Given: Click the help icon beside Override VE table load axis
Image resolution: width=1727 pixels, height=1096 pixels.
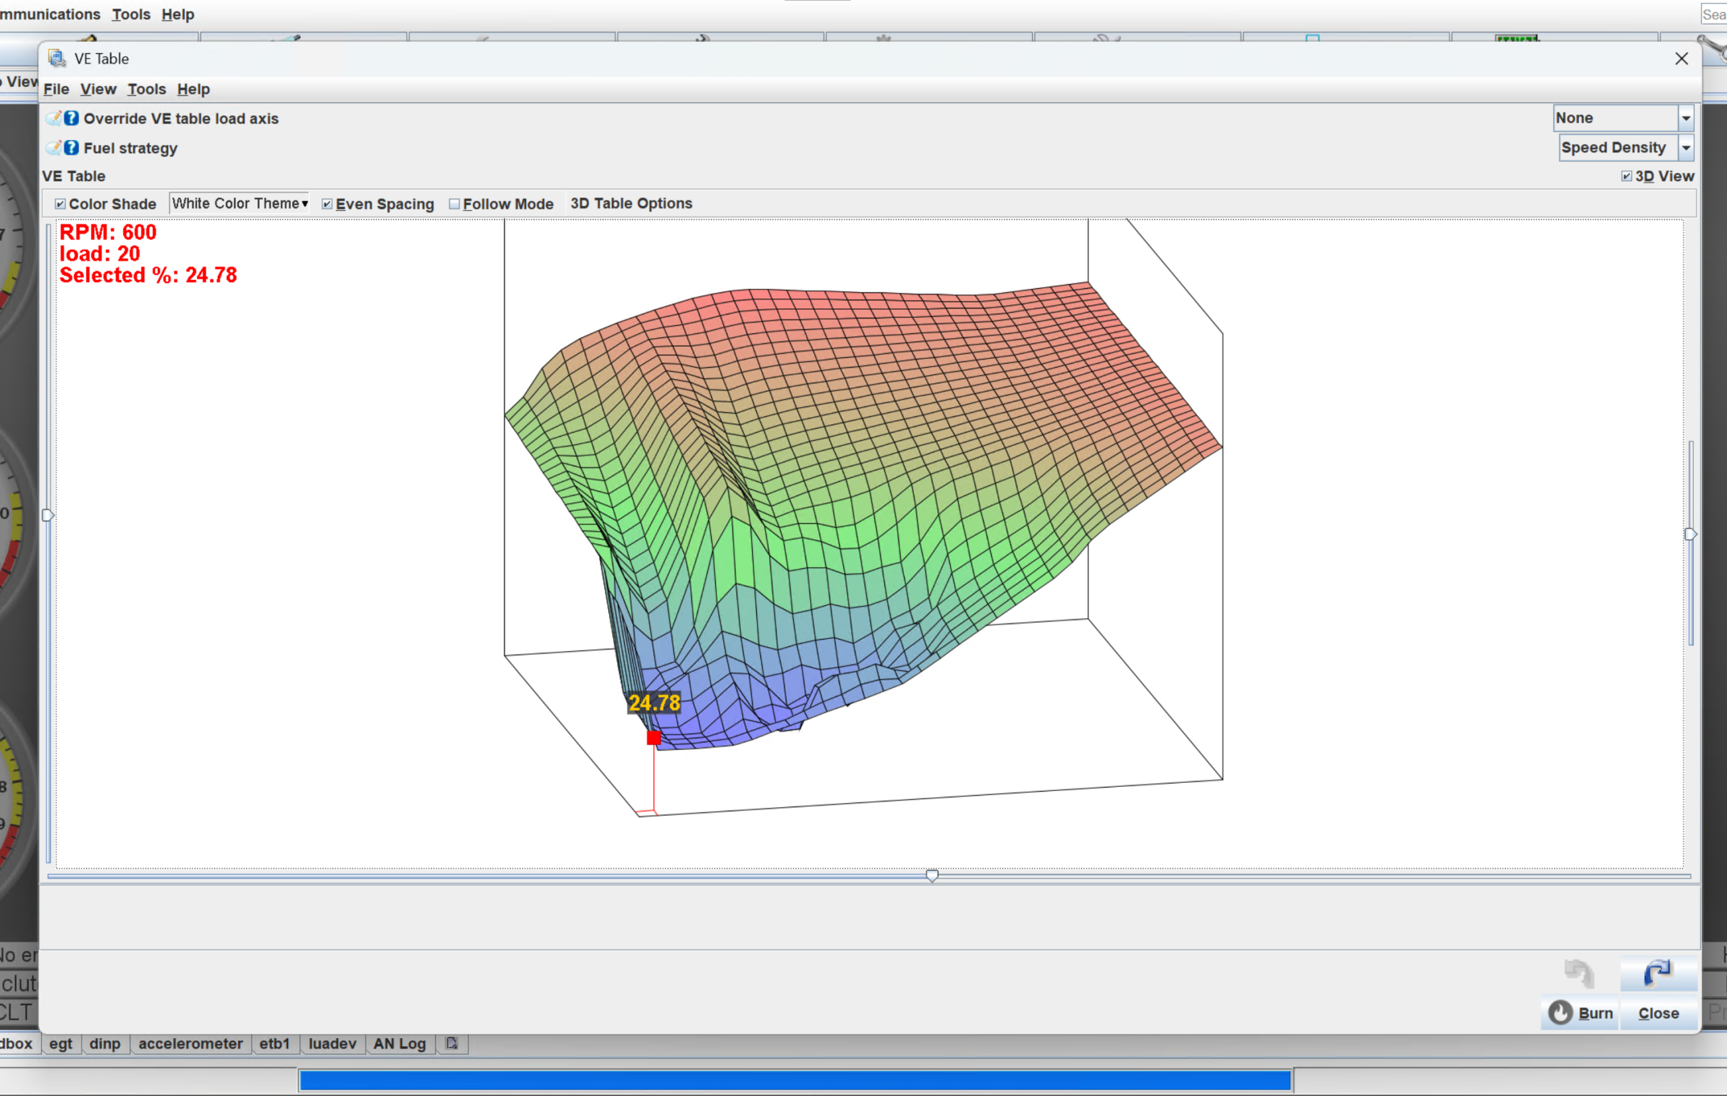Looking at the screenshot, I should tap(71, 118).
